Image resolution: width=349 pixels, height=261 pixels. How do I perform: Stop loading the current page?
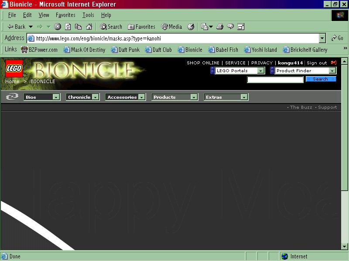pyautogui.click(x=57, y=27)
